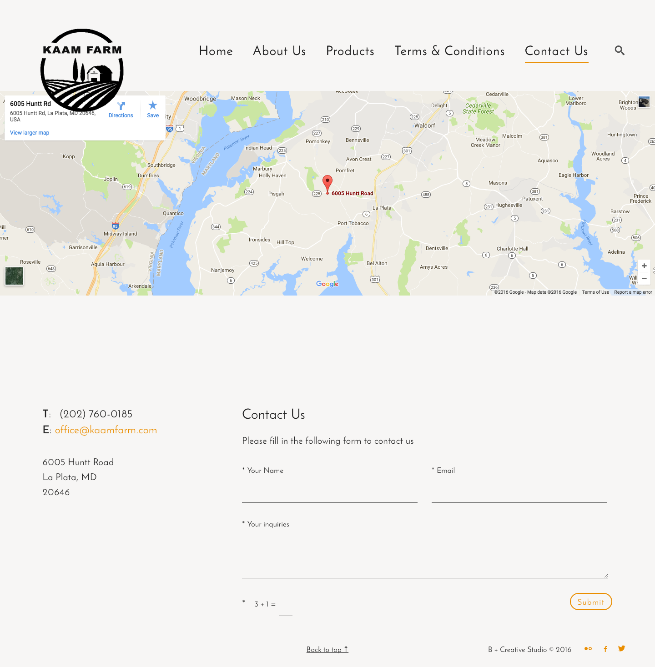Click the Save star icon on map card
This screenshot has height=667, width=655.
(x=153, y=105)
